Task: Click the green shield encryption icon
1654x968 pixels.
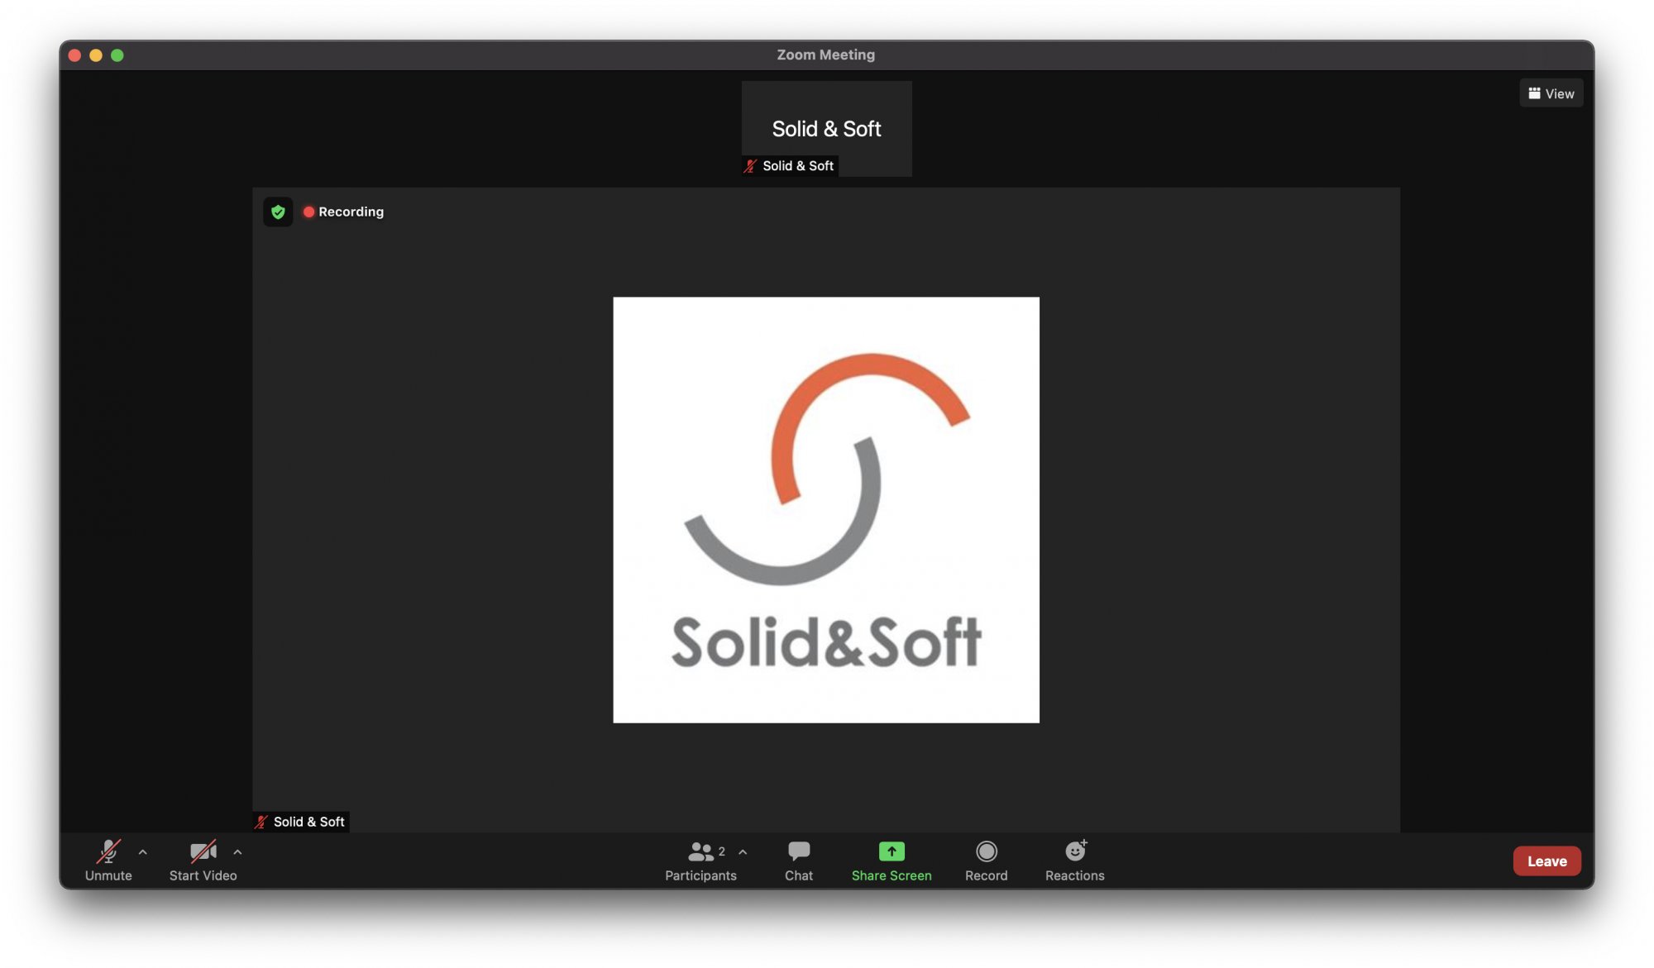Action: (x=278, y=212)
